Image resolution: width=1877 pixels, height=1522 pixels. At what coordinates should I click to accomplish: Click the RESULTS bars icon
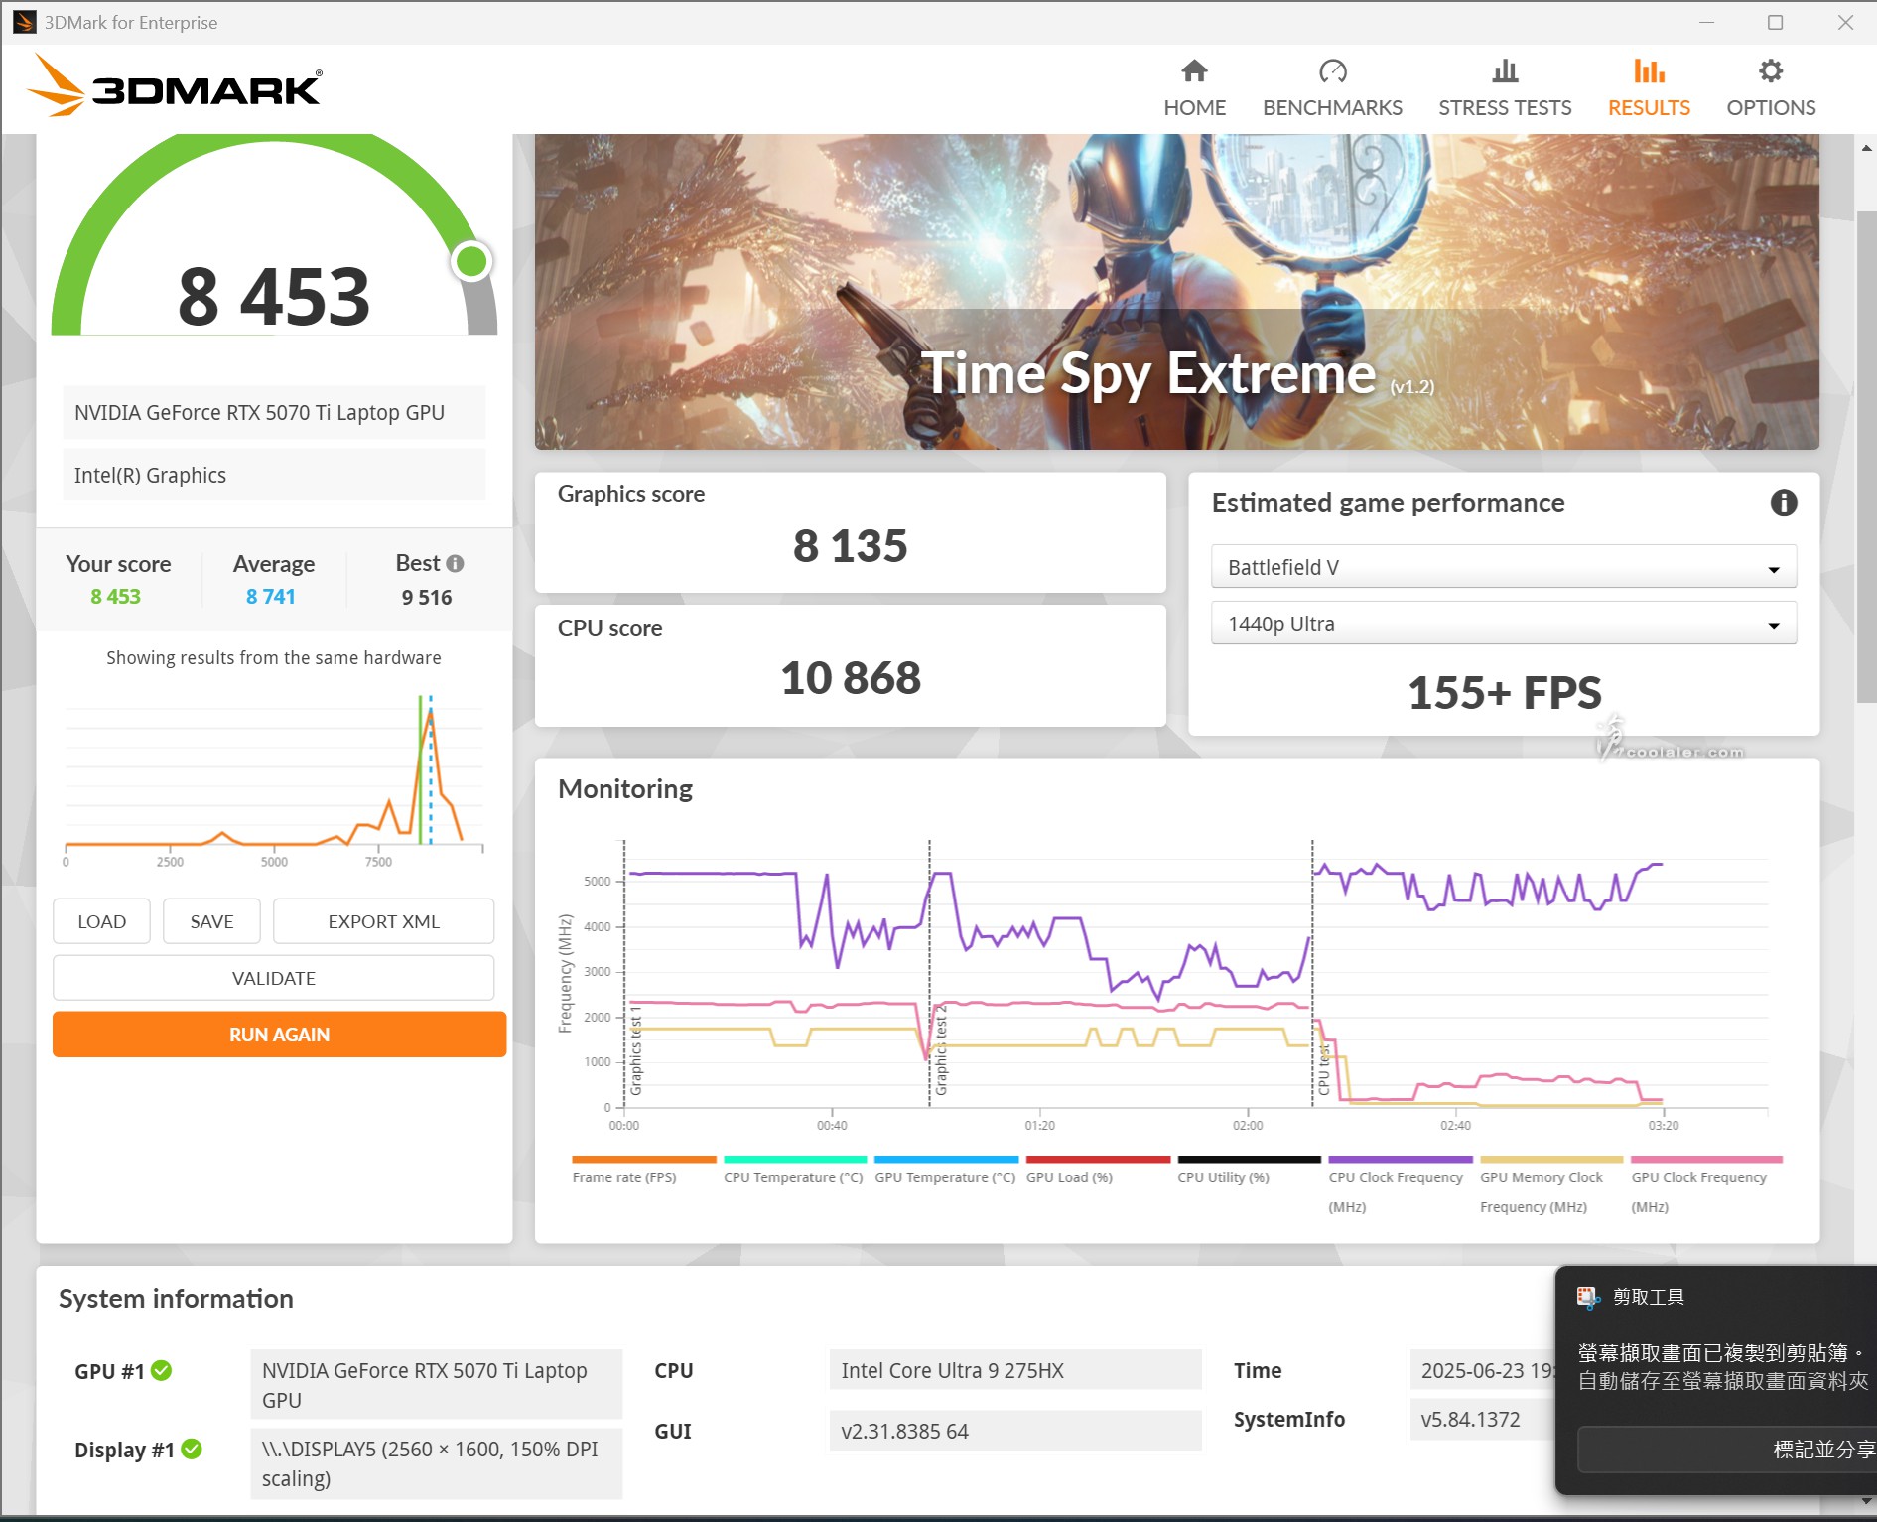point(1649,70)
